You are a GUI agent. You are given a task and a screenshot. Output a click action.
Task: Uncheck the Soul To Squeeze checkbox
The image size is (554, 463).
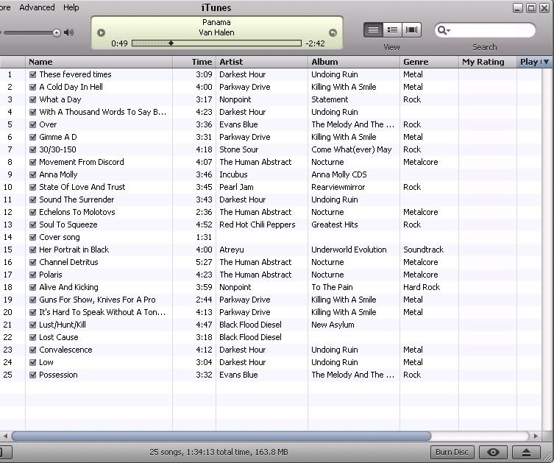click(x=33, y=225)
